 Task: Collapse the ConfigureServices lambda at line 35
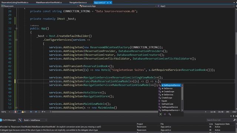tap(16, 40)
